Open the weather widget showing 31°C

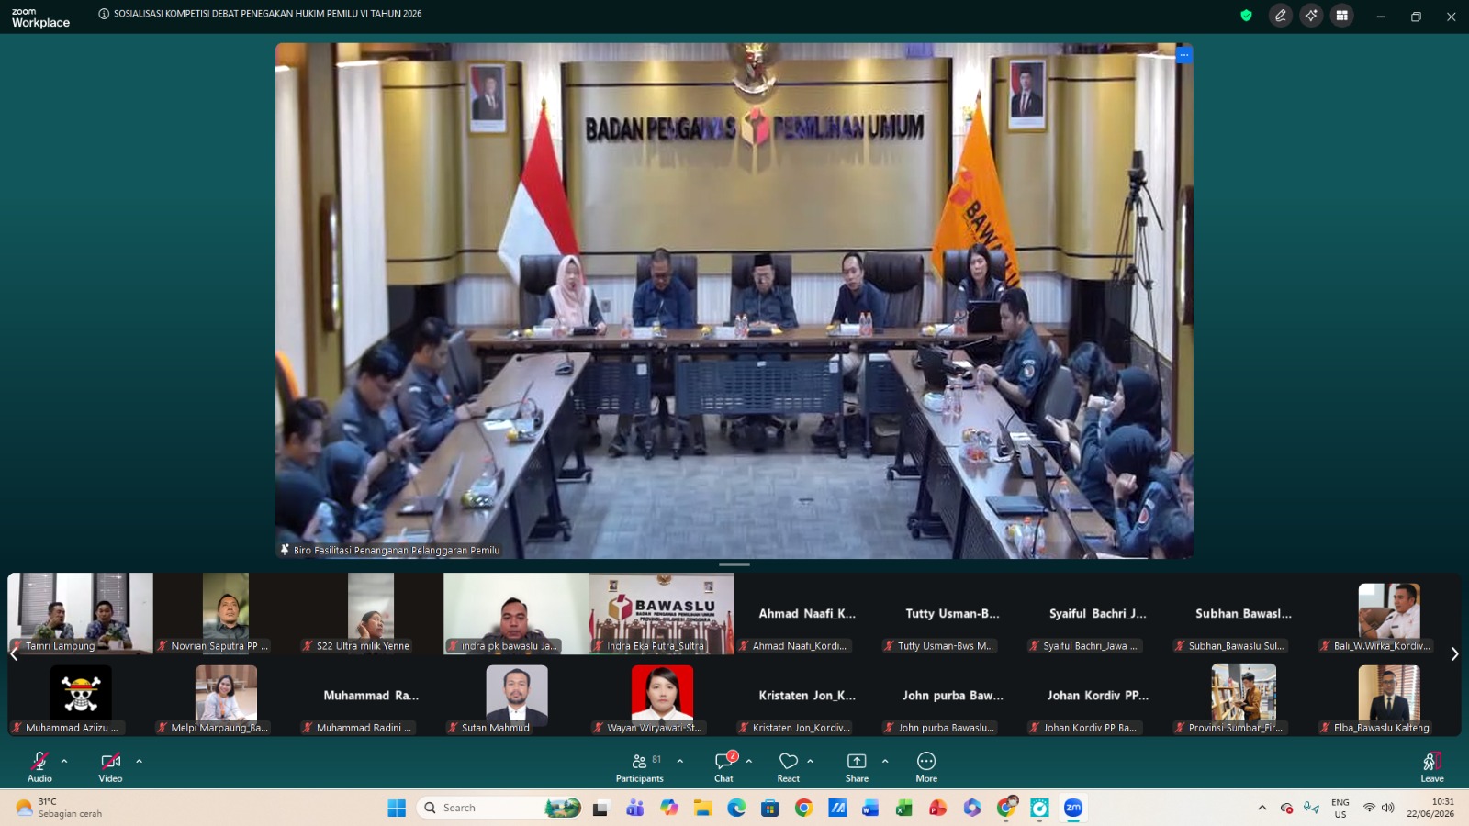pos(59,808)
